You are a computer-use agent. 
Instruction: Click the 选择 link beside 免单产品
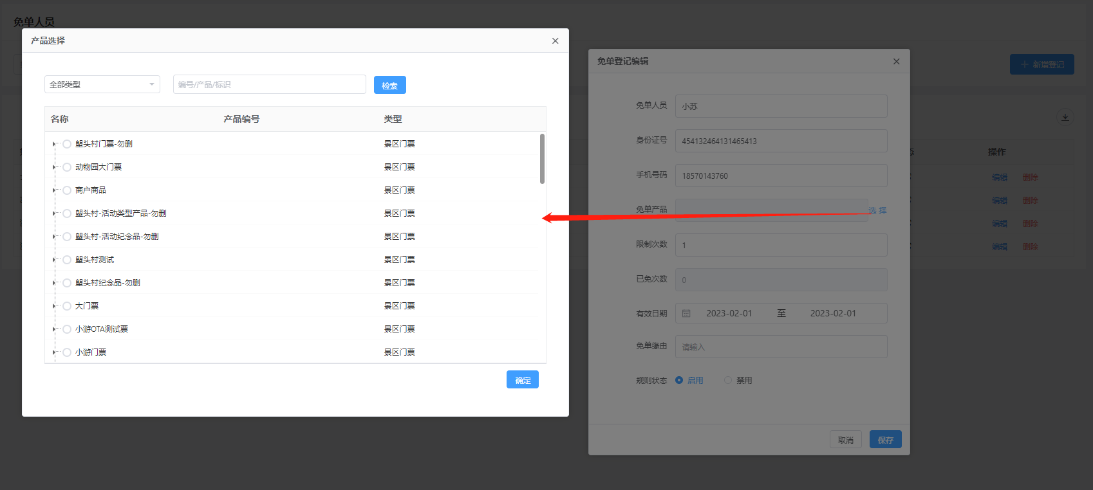(x=877, y=210)
